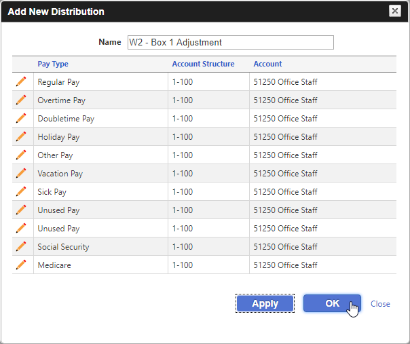This screenshot has width=410, height=344.
Task: Focus the Name input field
Action: (231, 42)
